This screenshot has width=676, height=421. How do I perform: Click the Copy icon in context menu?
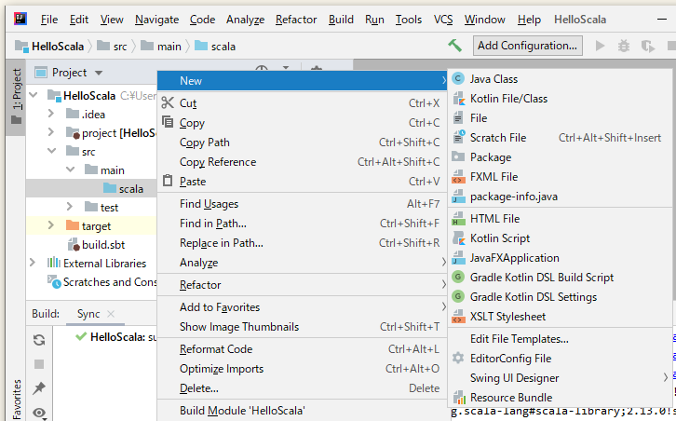(168, 122)
